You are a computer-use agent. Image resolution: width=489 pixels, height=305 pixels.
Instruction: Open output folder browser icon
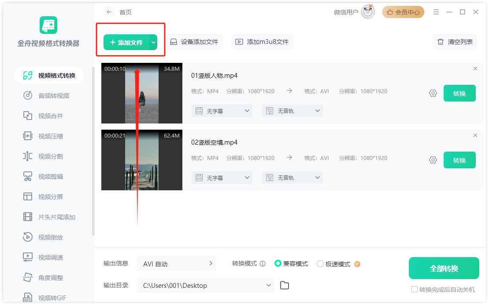click(284, 285)
